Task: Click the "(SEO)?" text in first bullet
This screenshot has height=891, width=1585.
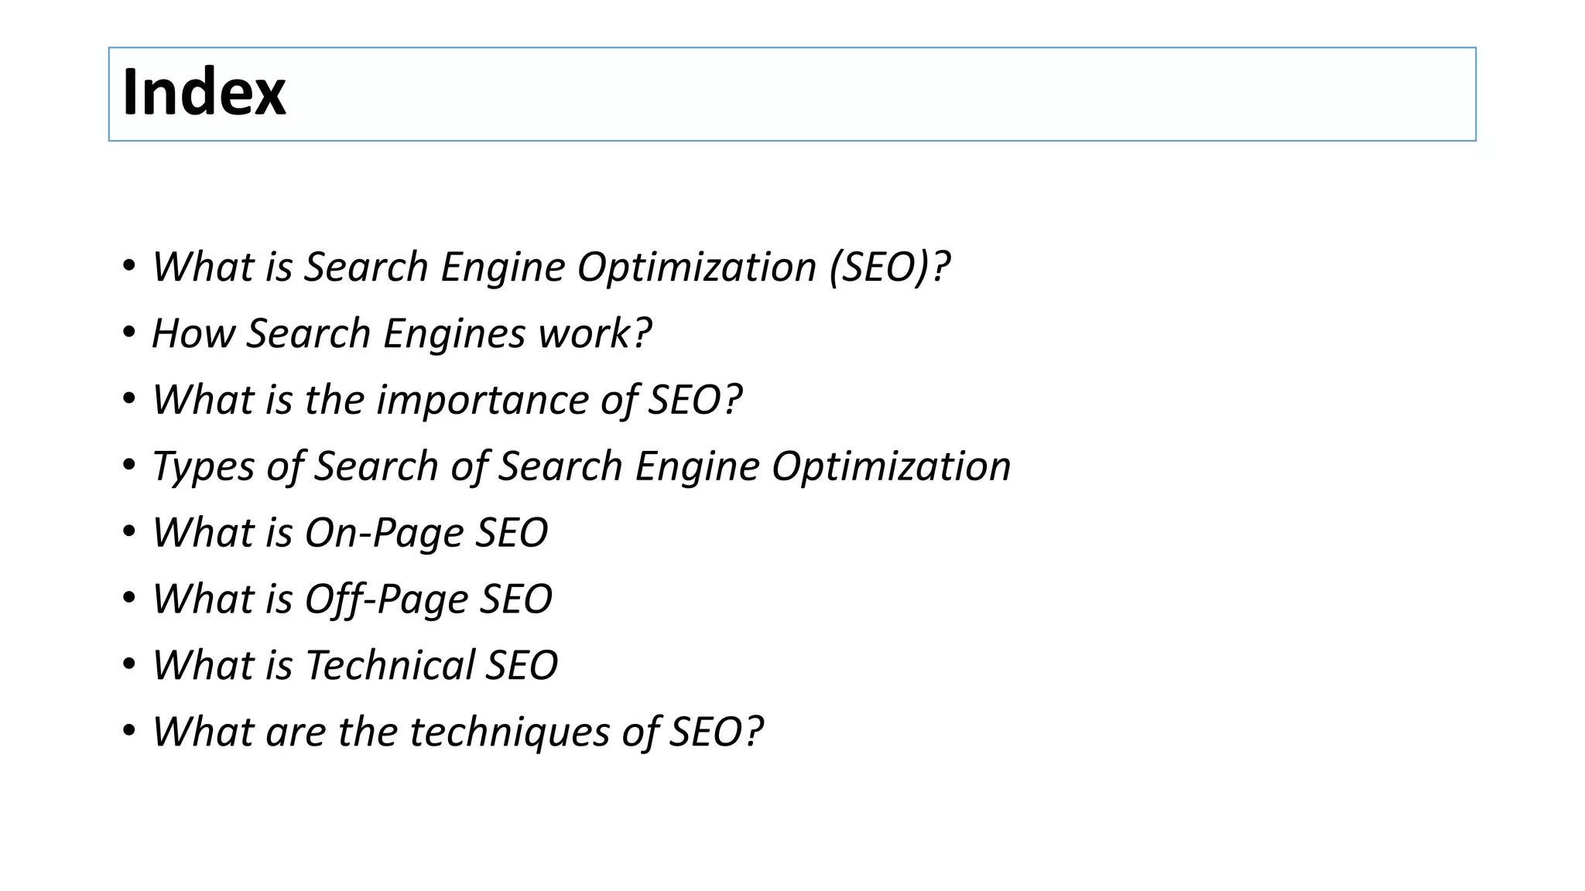Action: (x=889, y=268)
